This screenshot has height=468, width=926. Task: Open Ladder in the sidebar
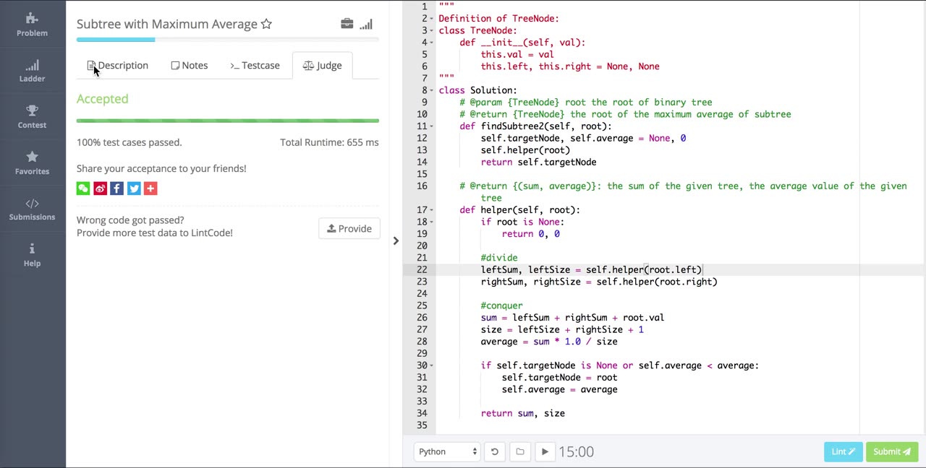pos(32,71)
